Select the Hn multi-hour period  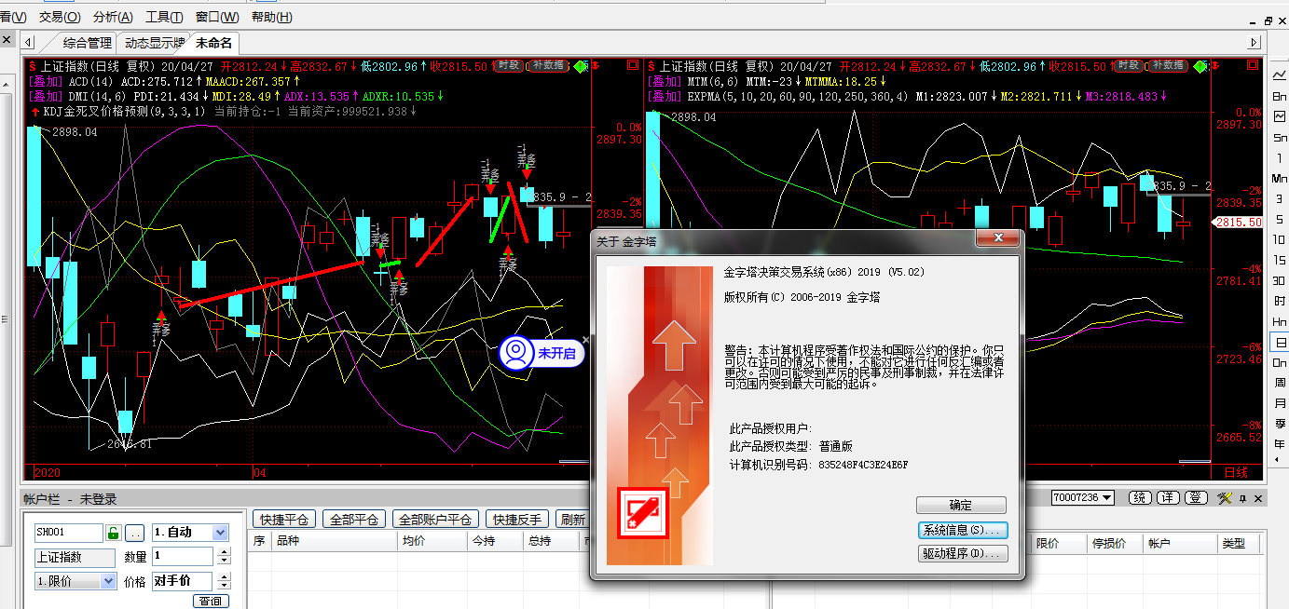1280,322
